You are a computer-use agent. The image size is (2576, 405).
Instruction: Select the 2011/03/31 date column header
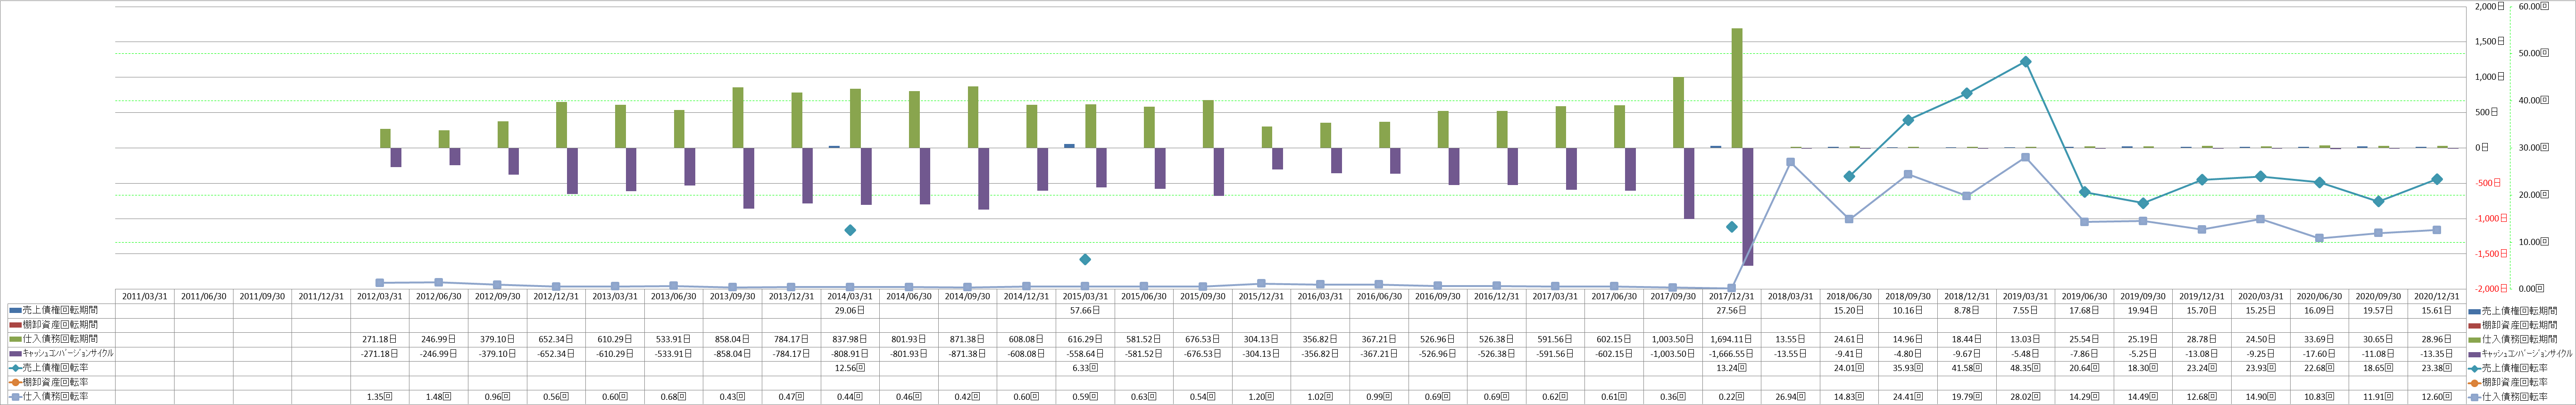coord(145,297)
